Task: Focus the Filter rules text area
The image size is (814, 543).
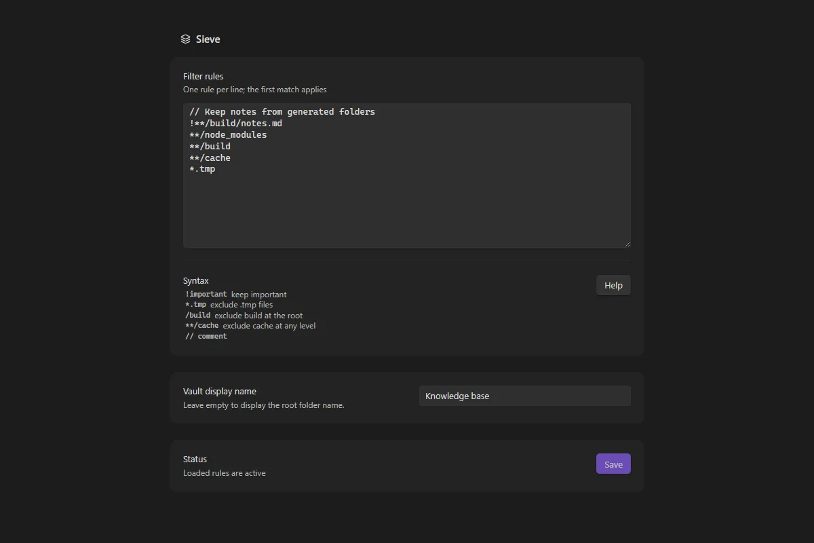Action: tap(407, 175)
